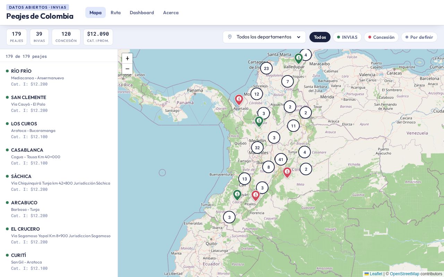Go to the Dashboard tab
Image resolution: width=444 pixels, height=277 pixels.
coord(142,12)
